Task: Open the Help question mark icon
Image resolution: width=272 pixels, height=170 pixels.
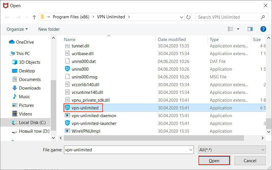Action: coord(263,29)
